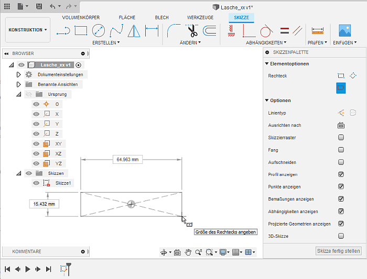Select the Rectangle tool in Erstellen group
367x279 pixels.
tap(81, 30)
